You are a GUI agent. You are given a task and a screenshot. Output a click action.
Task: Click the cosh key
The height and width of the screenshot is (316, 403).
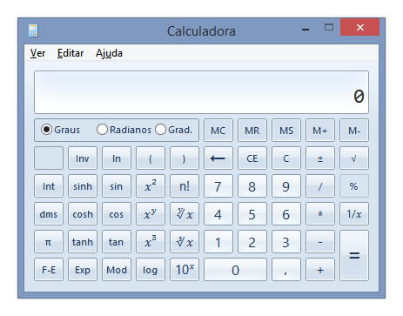click(83, 214)
